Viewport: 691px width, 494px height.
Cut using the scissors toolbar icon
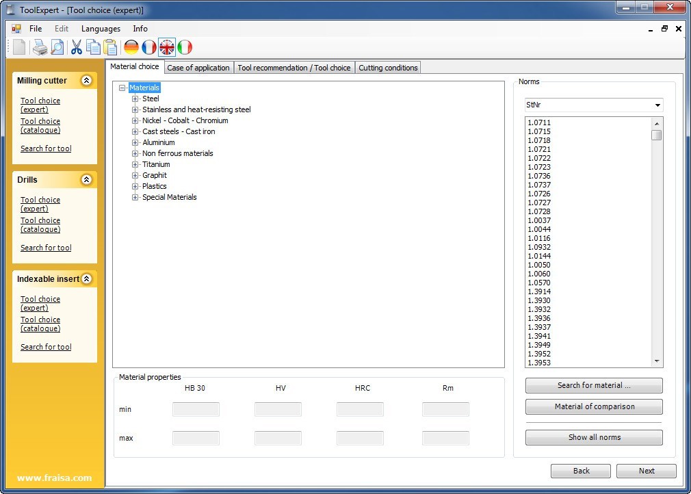[77, 48]
